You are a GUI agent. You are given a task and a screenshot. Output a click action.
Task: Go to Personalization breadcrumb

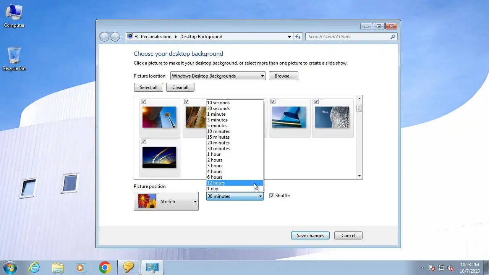pos(156,37)
